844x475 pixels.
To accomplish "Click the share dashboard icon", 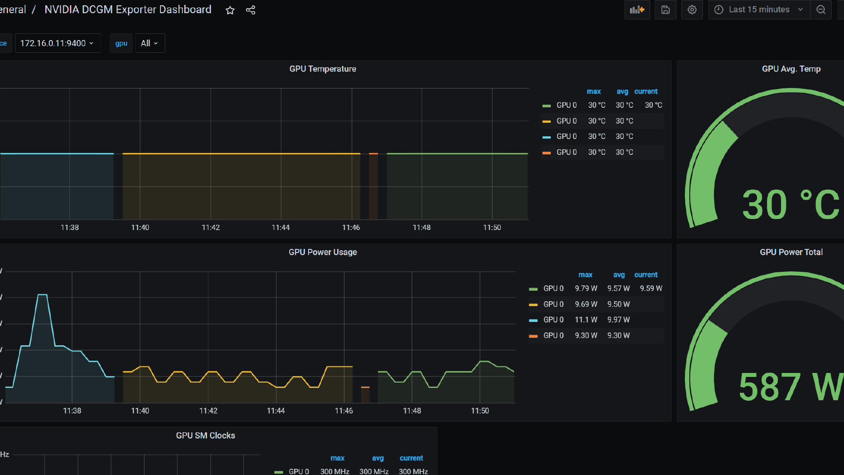I will (251, 10).
